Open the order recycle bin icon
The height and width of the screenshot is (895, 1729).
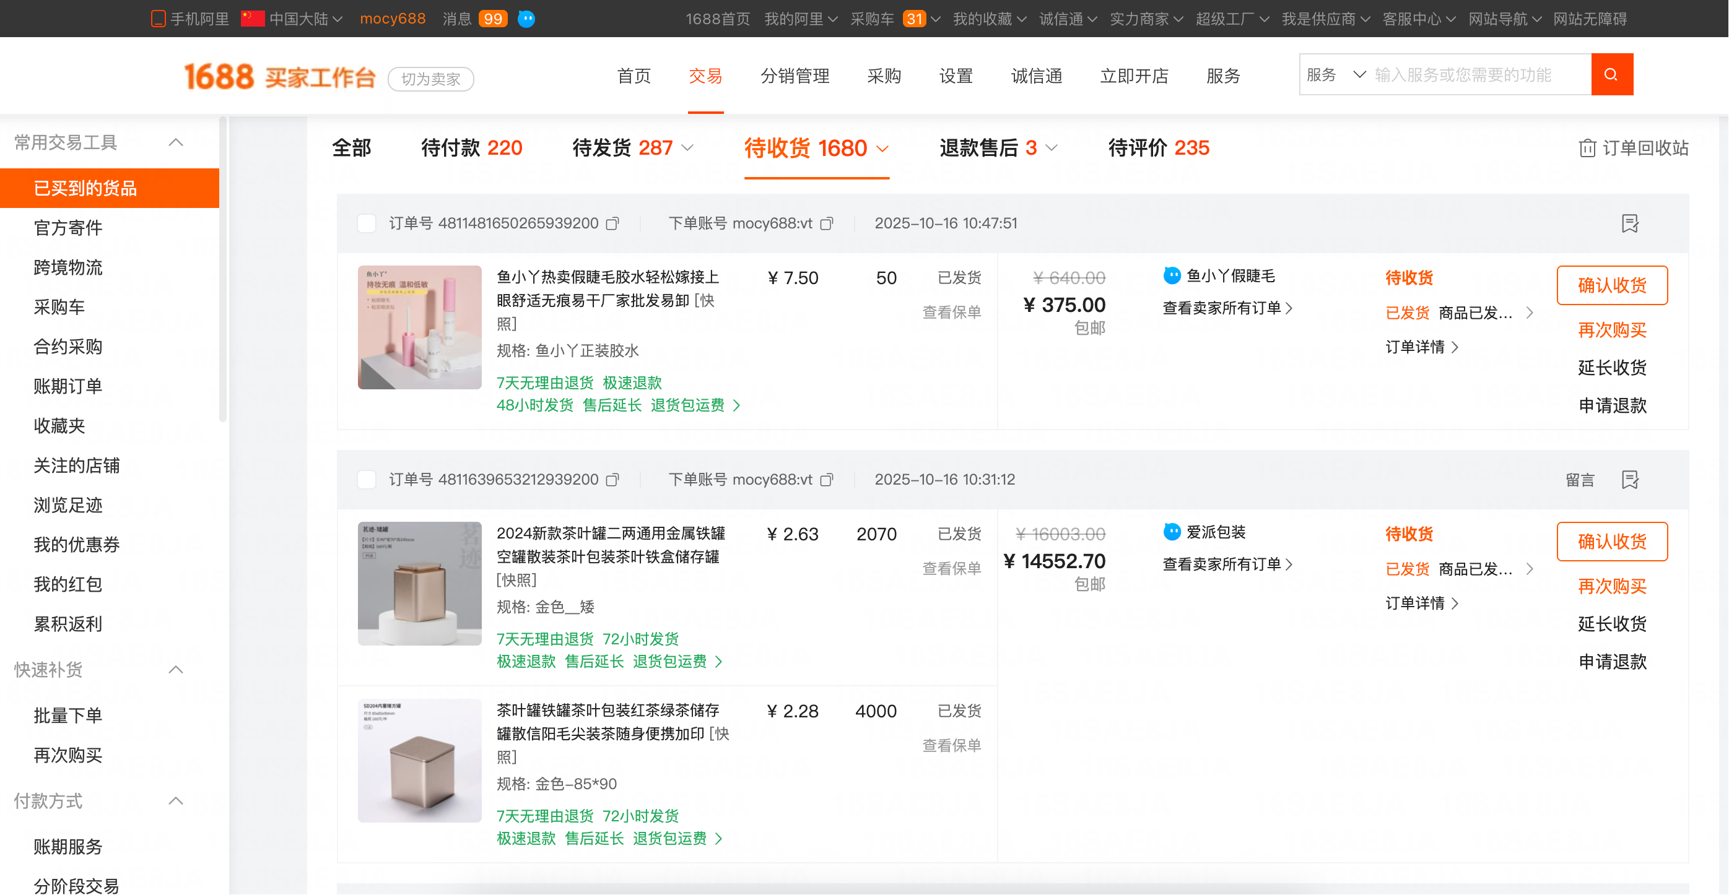[1587, 149]
